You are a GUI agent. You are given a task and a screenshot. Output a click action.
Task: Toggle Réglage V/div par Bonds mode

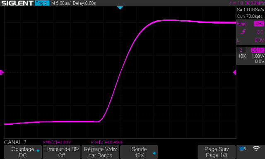[100, 152]
